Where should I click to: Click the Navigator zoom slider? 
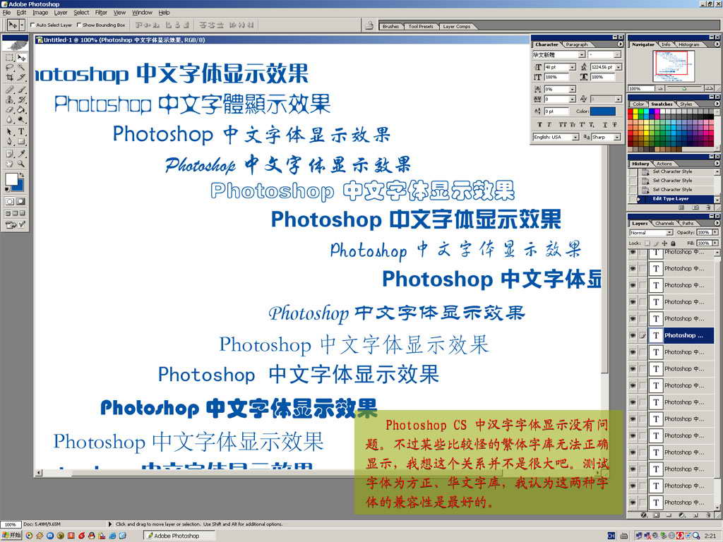(x=684, y=88)
